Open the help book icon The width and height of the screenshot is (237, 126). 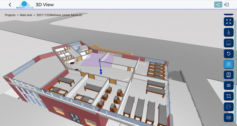click(228, 75)
